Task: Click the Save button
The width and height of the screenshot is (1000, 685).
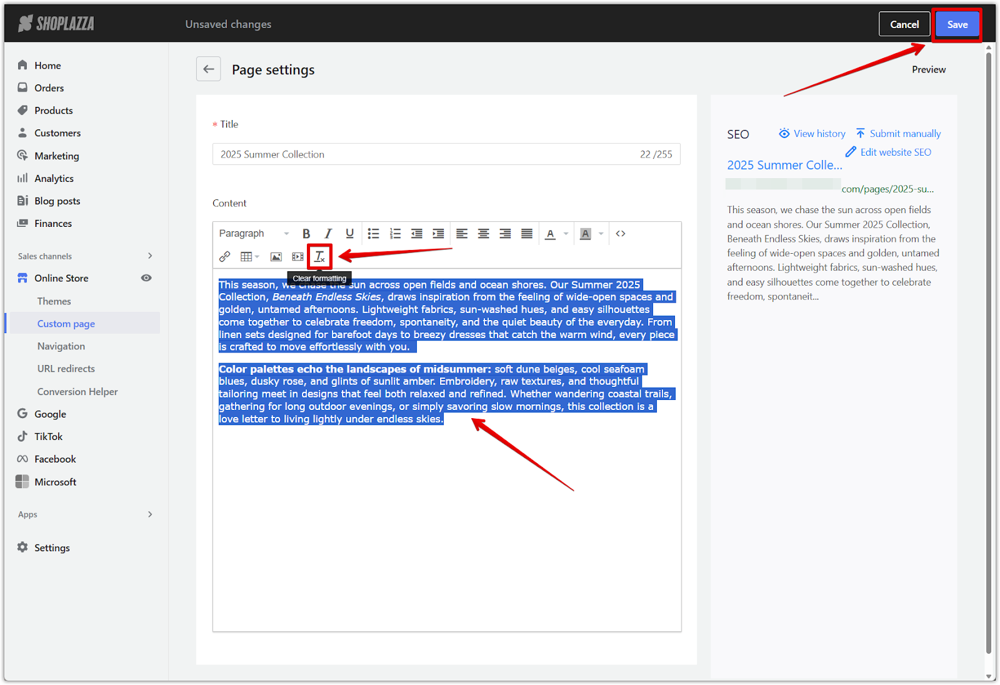Action: [957, 24]
